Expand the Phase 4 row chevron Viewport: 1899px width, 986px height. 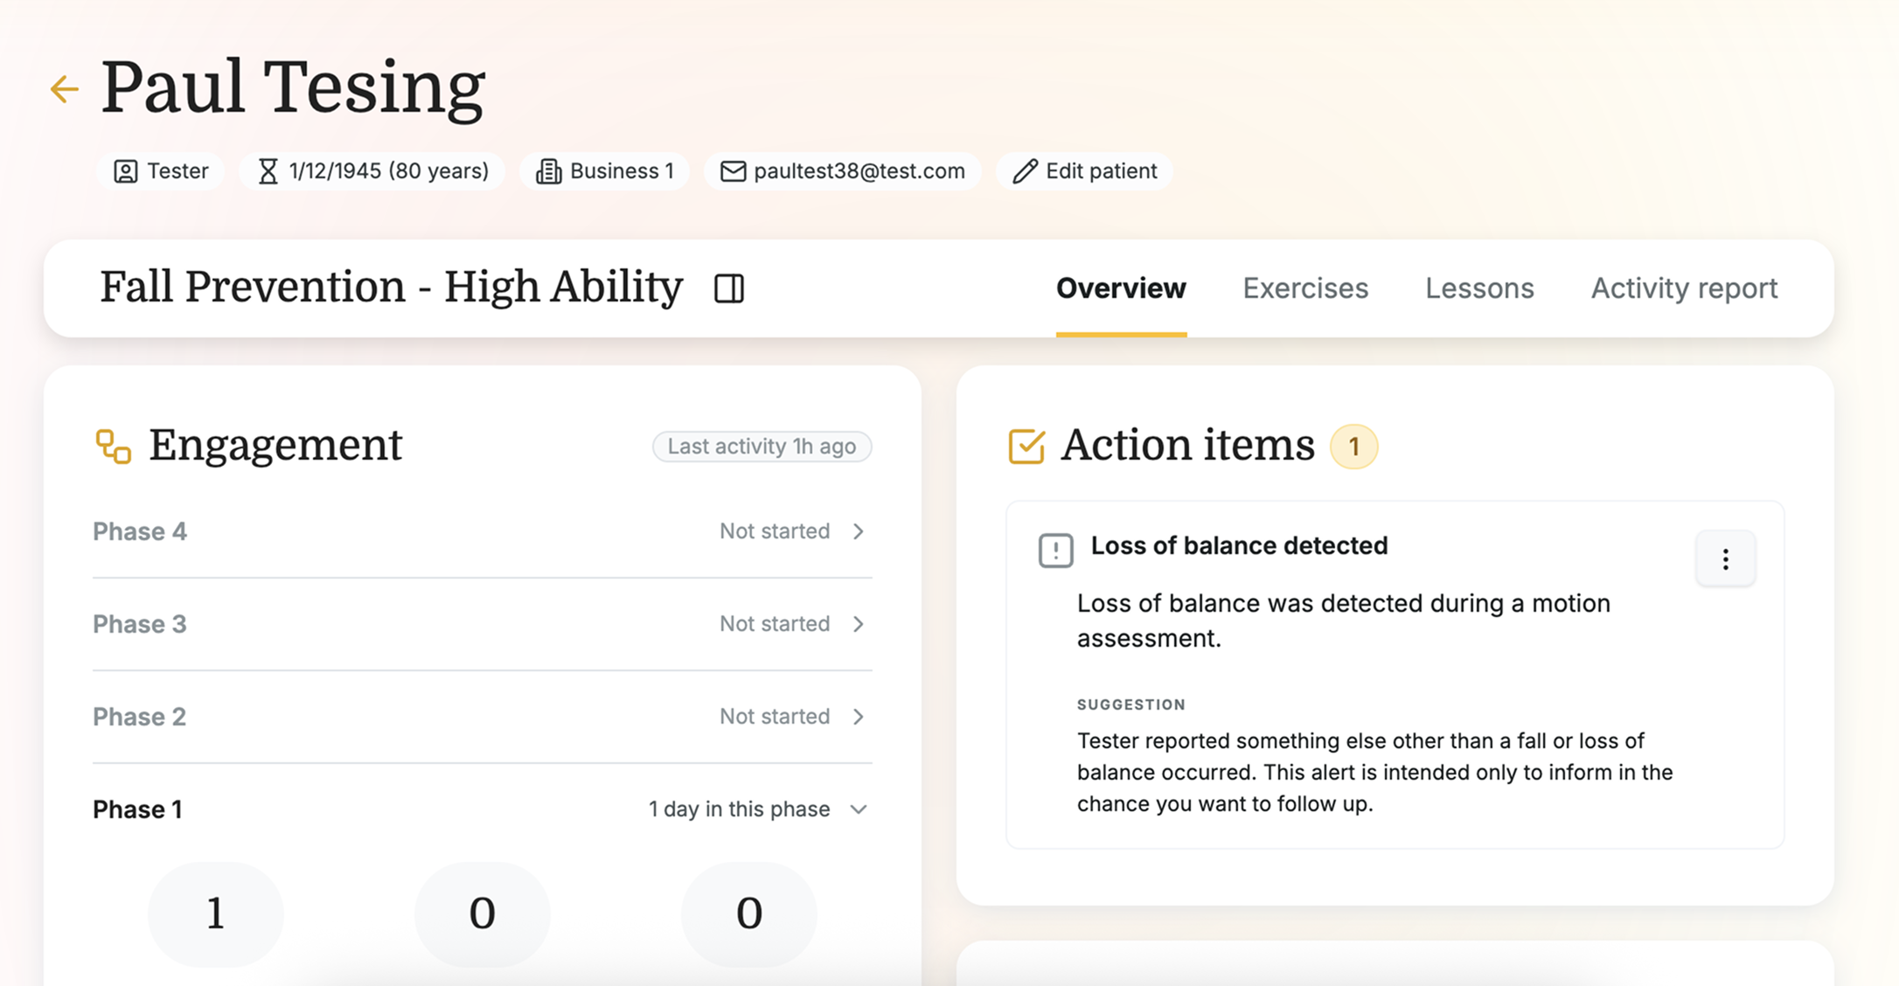click(859, 531)
